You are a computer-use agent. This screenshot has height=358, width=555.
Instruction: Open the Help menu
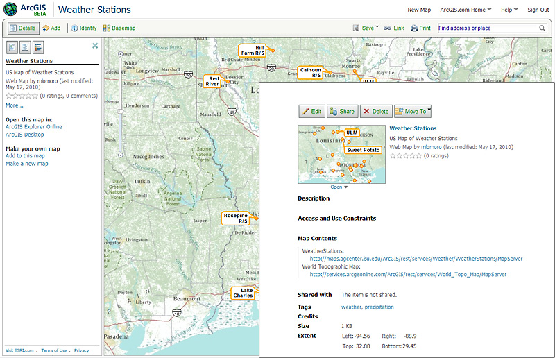pyautogui.click(x=509, y=10)
